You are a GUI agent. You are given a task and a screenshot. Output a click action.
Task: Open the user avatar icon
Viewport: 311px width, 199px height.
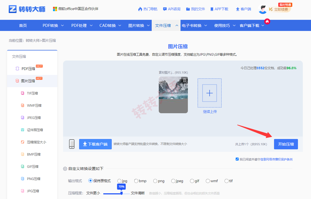(x=263, y=9)
